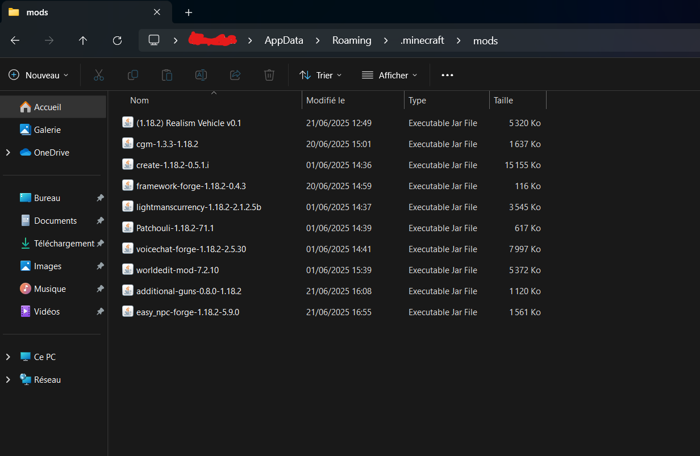Sort by the Type column header

[447, 101]
